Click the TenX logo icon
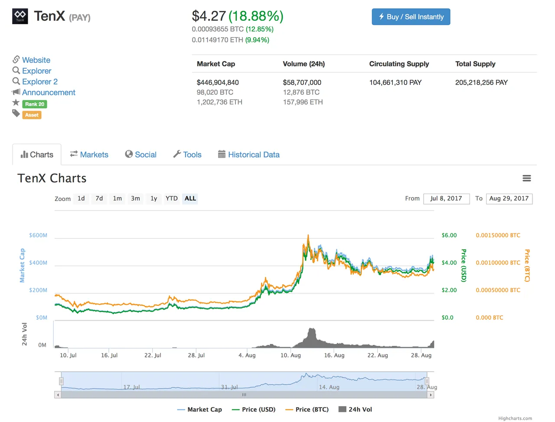The width and height of the screenshot is (555, 422). (20, 16)
